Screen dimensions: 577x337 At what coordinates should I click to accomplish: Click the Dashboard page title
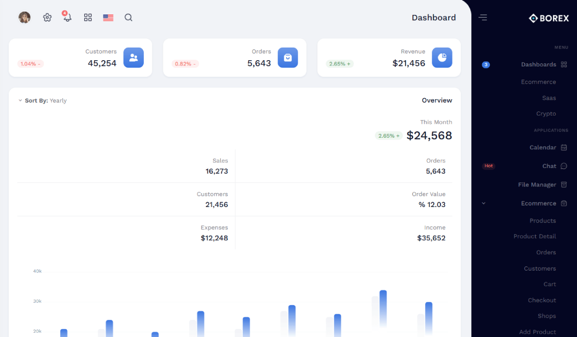pos(434,18)
